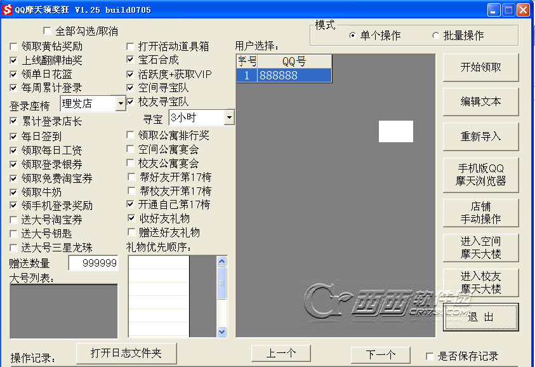Click the 大号列表 list box

pos(64,311)
